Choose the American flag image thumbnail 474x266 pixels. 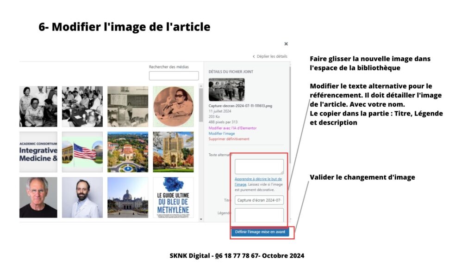(x=82, y=152)
